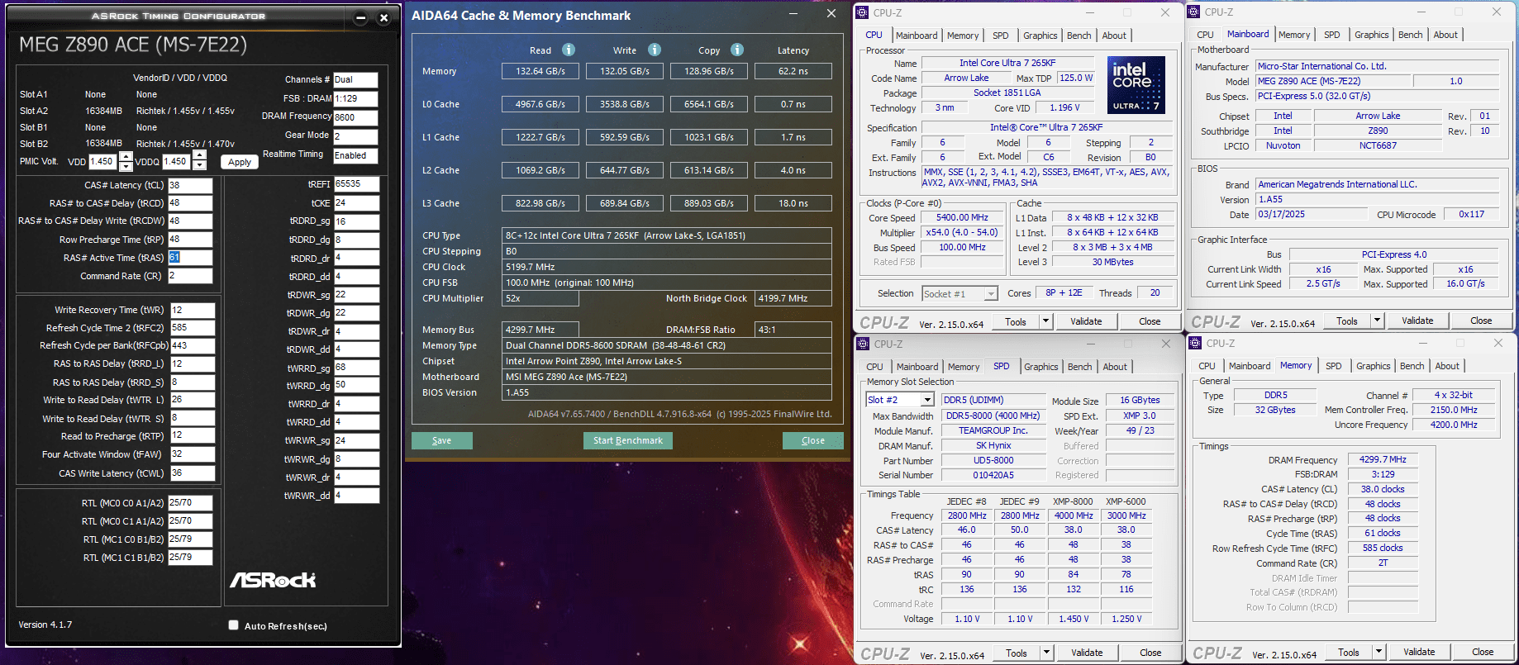Click Apply in the ASRock Timing Configurator
The width and height of the screenshot is (1519, 665).
click(240, 162)
